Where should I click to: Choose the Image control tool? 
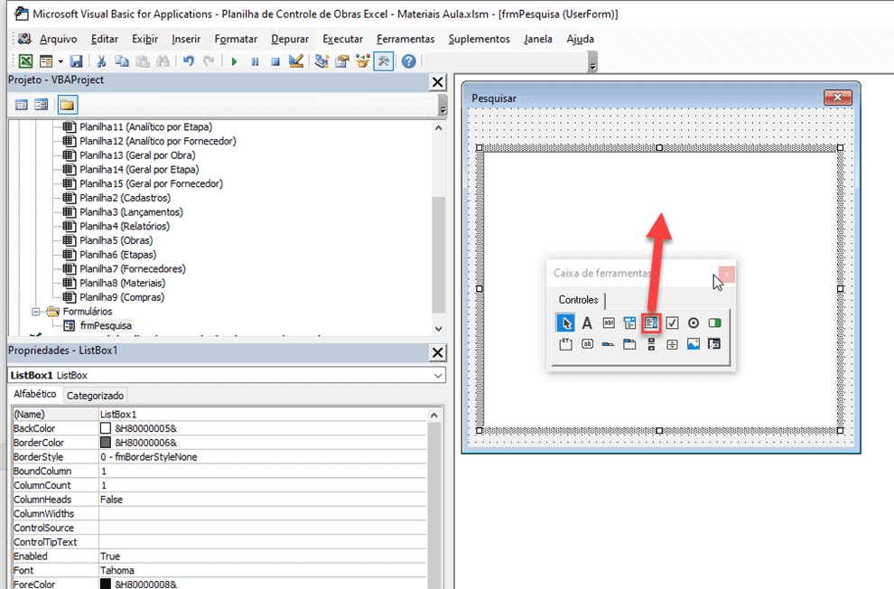click(x=694, y=344)
